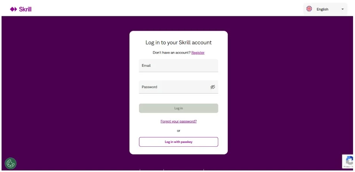Viewport: 355px width, 172px height.
Task: Open the Forgot your password link
Action: (x=178, y=121)
